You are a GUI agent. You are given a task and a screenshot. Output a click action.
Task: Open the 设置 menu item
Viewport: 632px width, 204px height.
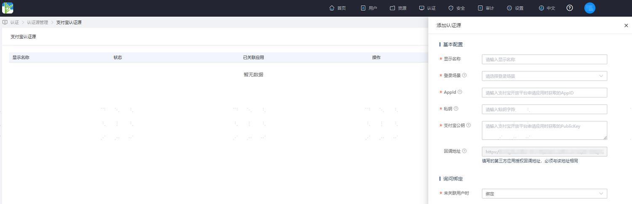[515, 8]
